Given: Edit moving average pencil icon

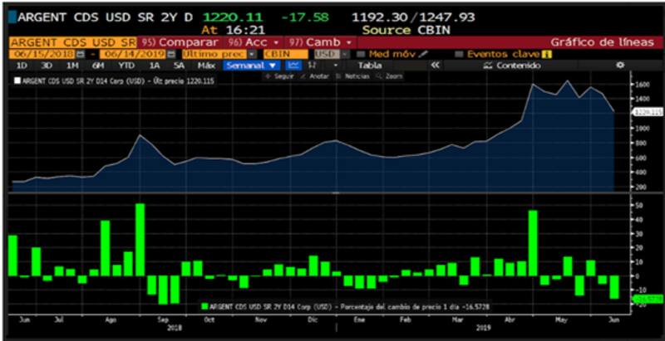Looking at the screenshot, I should click(x=422, y=53).
